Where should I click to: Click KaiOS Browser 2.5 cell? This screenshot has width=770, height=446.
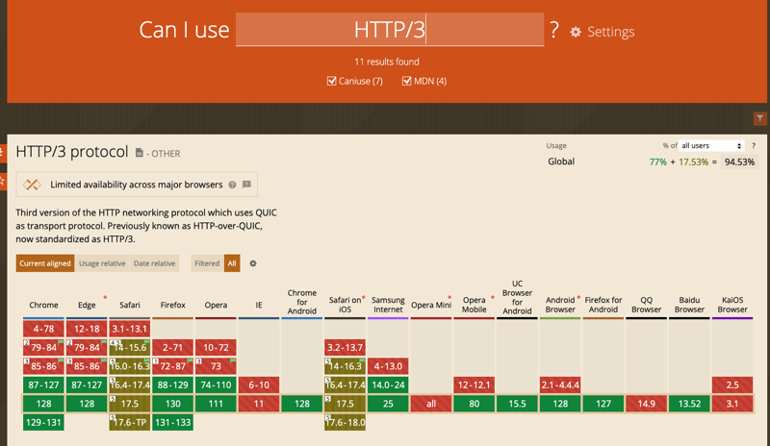coord(732,384)
